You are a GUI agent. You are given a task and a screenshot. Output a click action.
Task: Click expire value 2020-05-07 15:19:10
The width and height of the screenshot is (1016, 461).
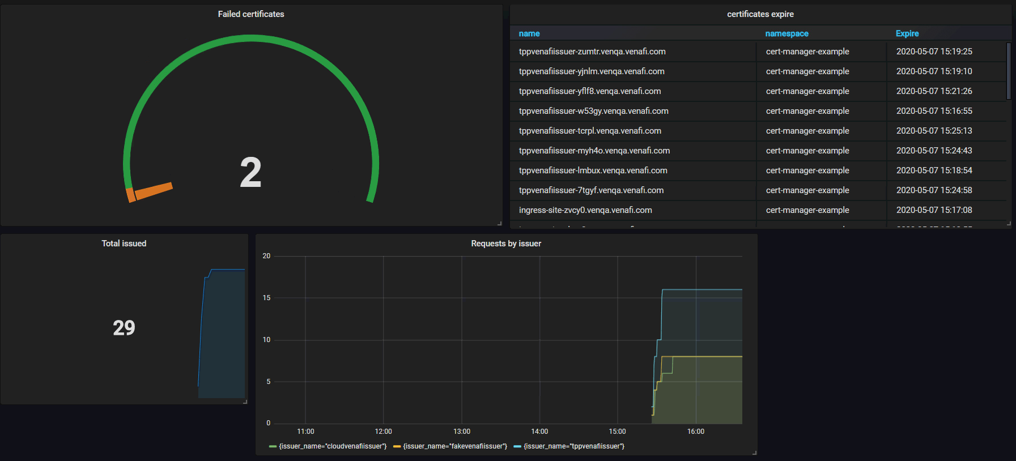[934, 71]
